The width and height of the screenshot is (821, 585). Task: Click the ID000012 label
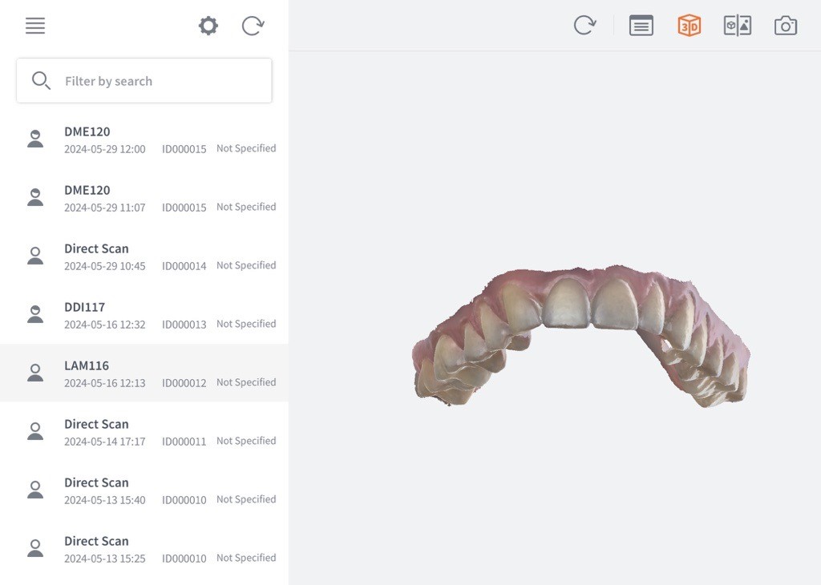(x=184, y=383)
